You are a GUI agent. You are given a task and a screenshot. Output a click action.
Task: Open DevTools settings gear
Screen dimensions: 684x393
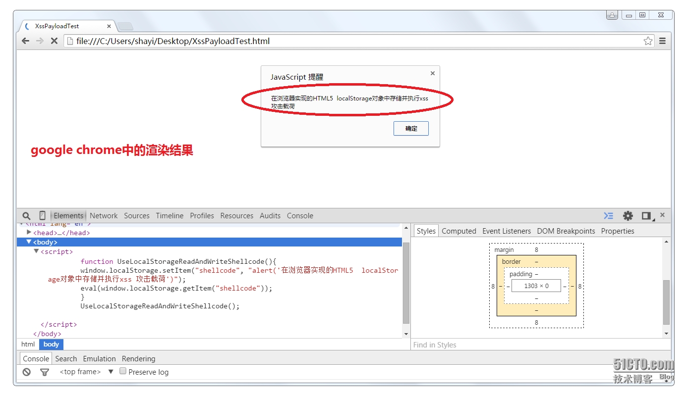pos(628,216)
